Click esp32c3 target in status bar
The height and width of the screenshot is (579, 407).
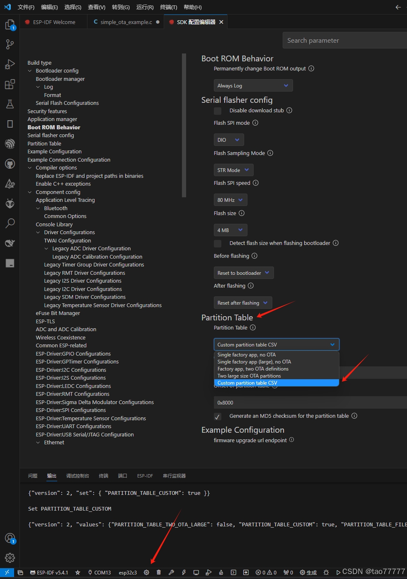tap(128, 572)
